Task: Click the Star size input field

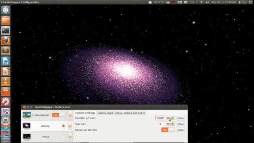Action: pos(162,124)
